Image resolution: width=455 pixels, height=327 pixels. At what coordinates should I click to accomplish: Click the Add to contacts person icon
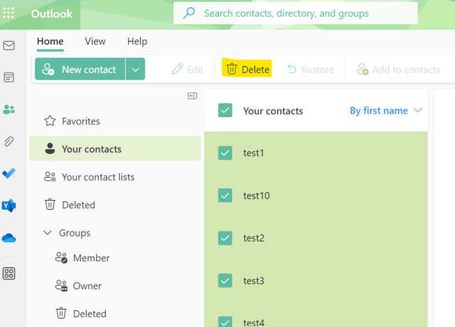point(362,69)
